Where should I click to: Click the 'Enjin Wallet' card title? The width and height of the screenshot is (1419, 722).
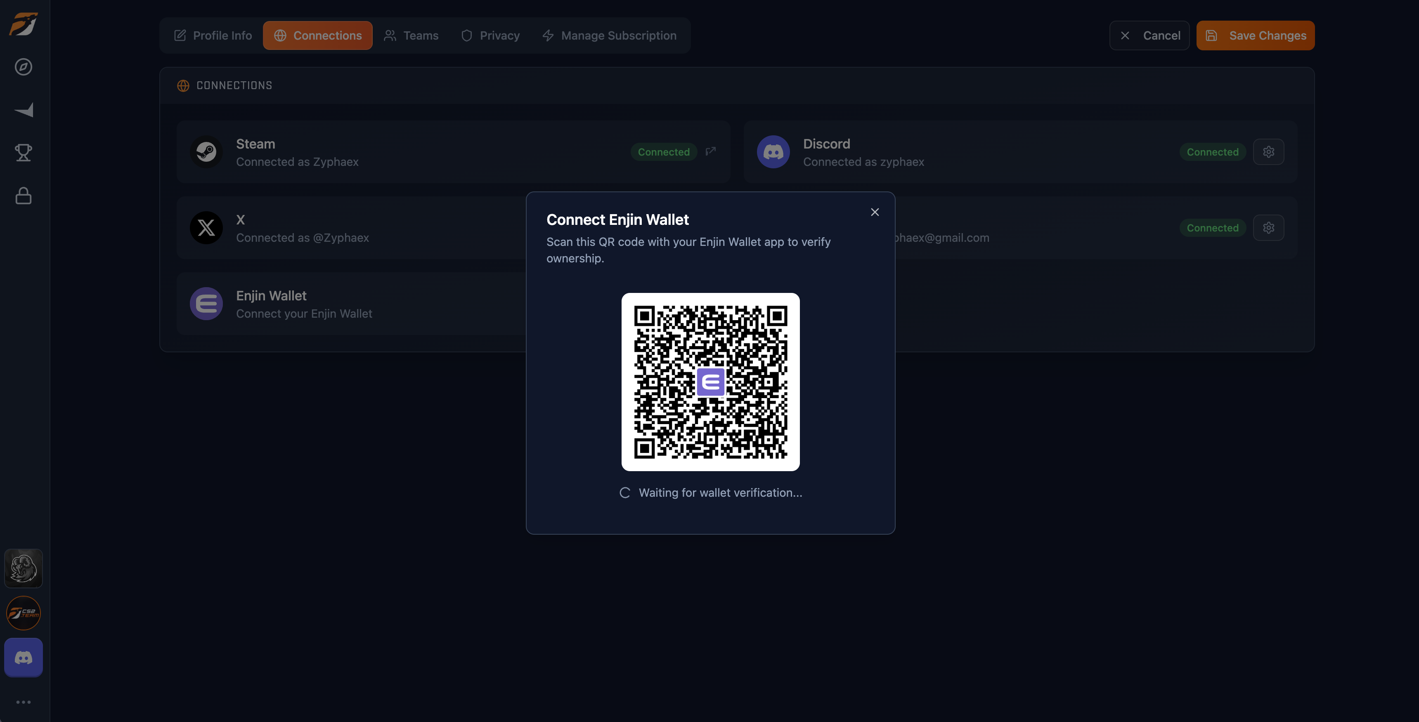click(x=271, y=296)
